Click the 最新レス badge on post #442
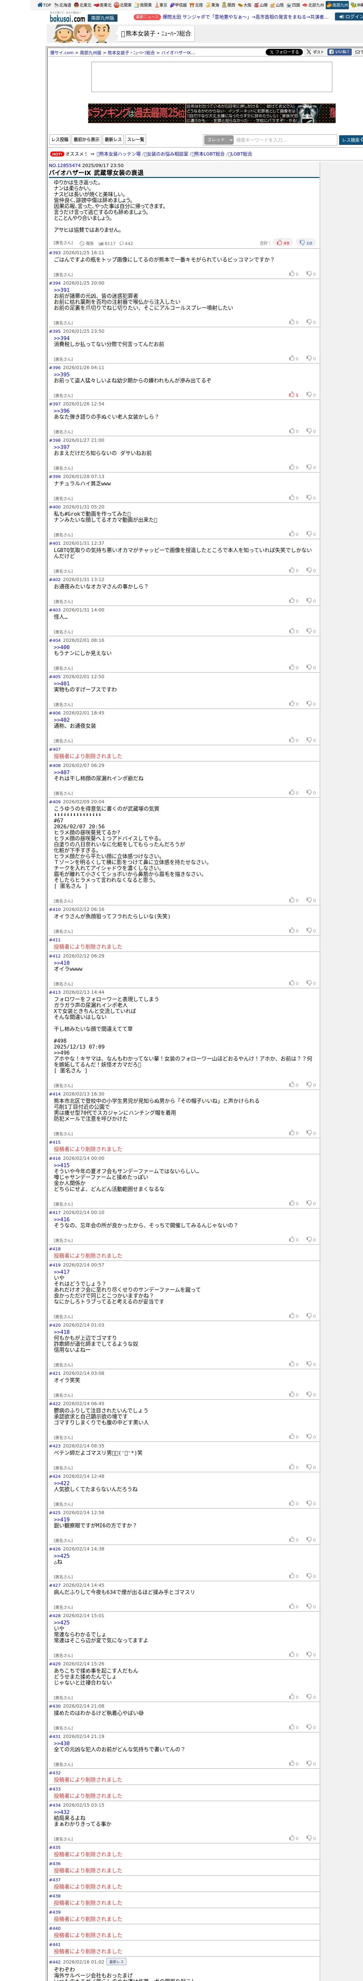 pyautogui.click(x=116, y=1962)
